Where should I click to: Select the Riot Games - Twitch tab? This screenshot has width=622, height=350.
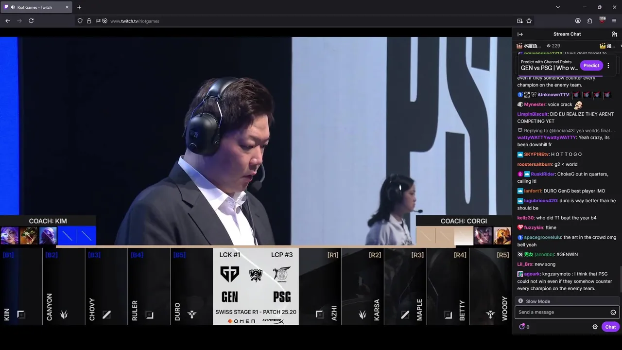click(36, 7)
